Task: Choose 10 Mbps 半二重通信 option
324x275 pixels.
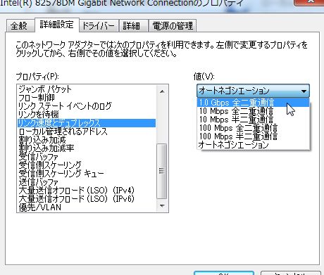Action: pyautogui.click(x=254, y=120)
